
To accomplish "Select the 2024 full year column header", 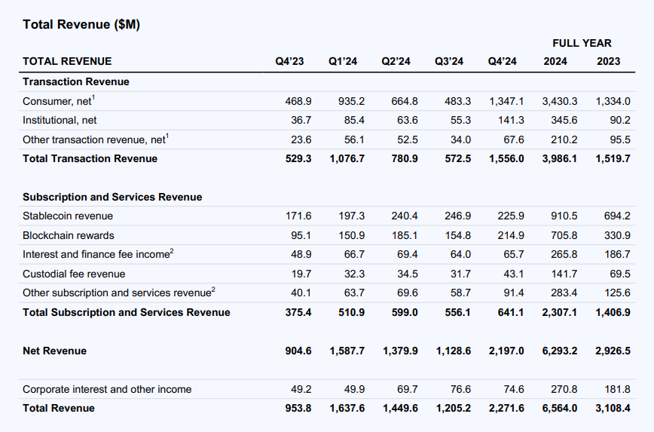I will pyautogui.click(x=555, y=61).
